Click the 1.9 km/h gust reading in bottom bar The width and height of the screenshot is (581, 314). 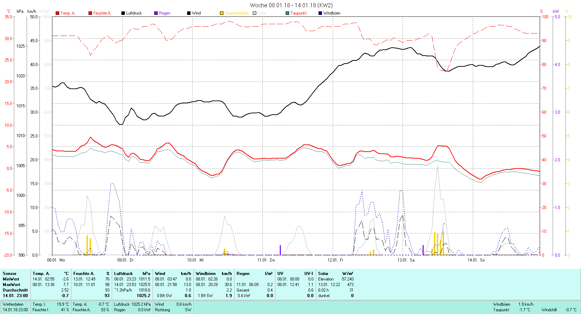[526, 304]
